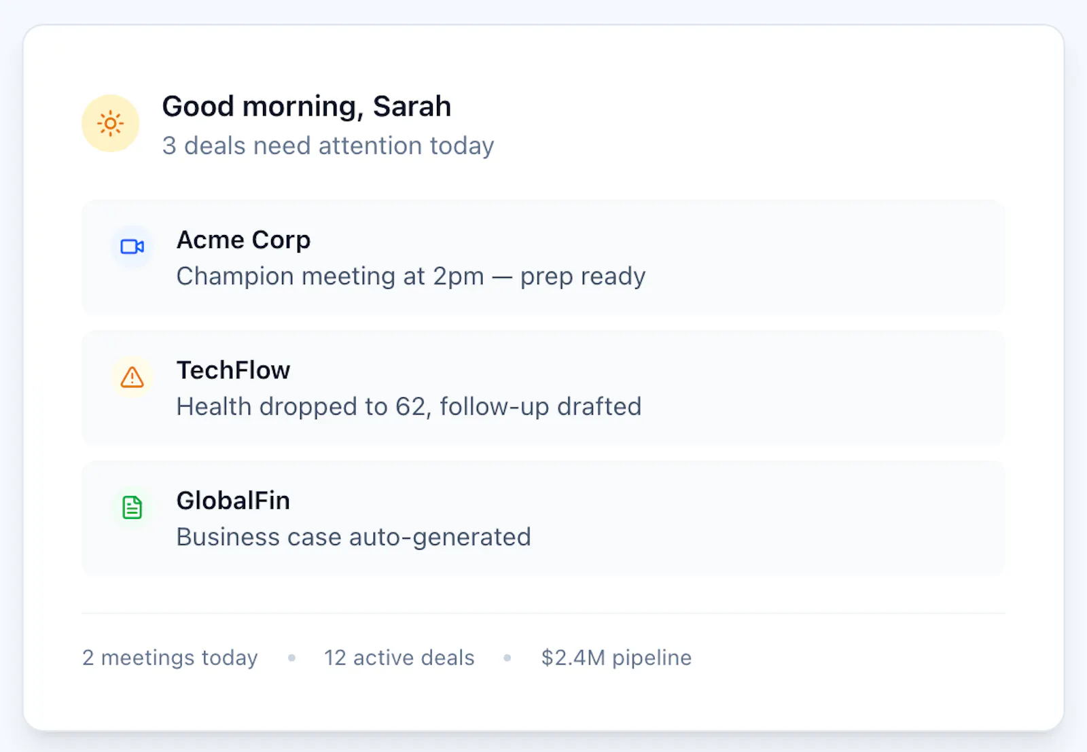Click '3 deals need attention today' subtitle
The height and width of the screenshot is (752, 1087).
click(328, 146)
